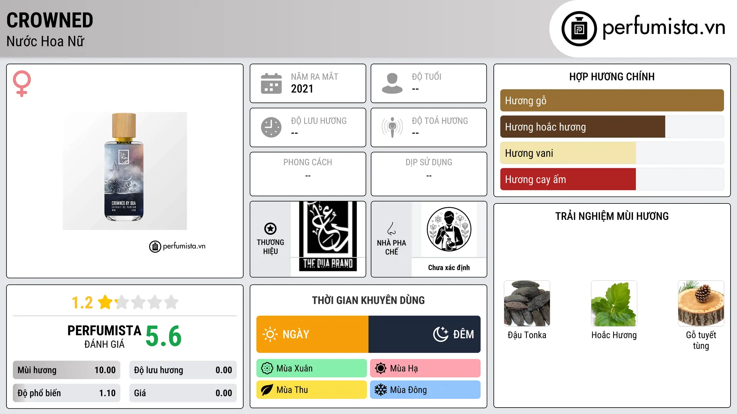Click the Thời Gian Khuyên Dùng heading
This screenshot has height=414, width=737.
(368, 300)
